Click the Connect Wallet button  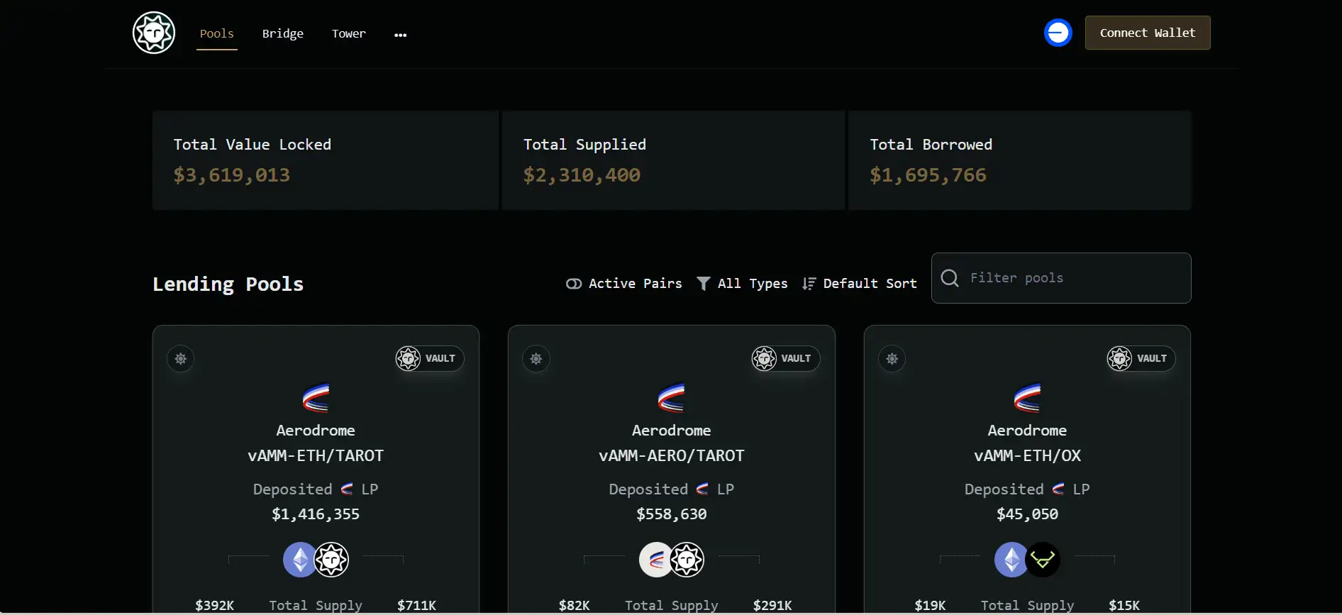coord(1147,33)
